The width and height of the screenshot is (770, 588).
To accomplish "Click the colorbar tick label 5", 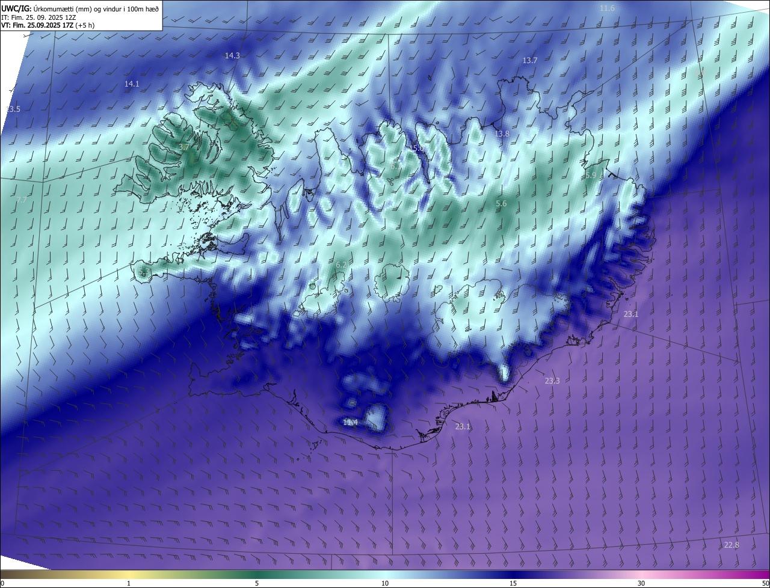I will [257, 584].
